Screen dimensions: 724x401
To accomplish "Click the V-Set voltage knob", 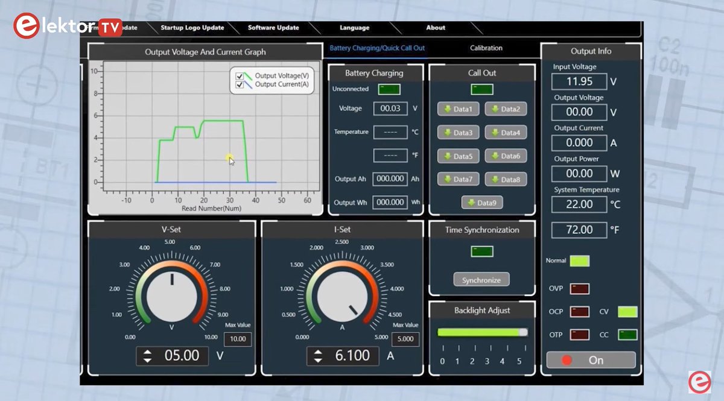I will [x=172, y=295].
